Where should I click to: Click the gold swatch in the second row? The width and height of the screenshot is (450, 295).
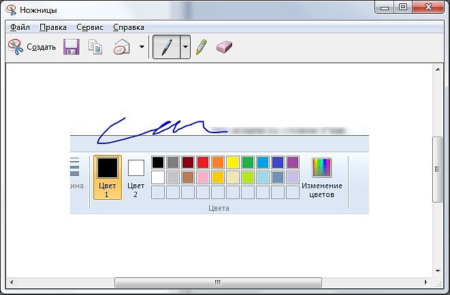218,177
